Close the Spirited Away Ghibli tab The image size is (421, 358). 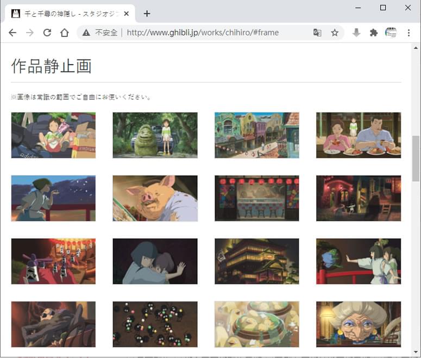(127, 14)
